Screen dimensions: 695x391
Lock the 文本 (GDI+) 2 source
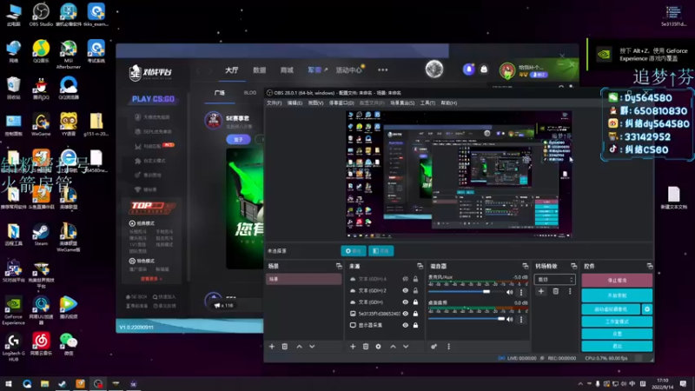(x=415, y=290)
